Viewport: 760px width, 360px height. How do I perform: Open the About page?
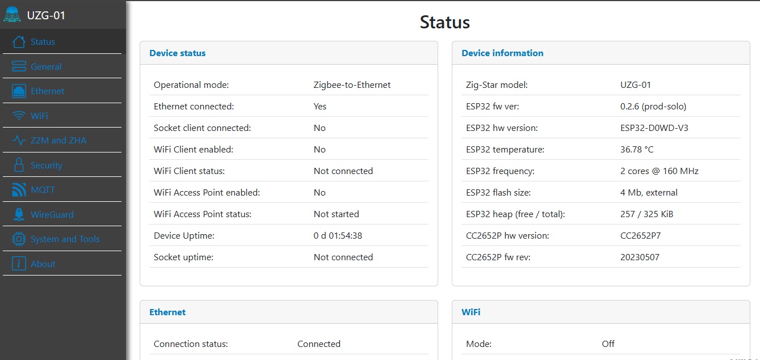click(x=43, y=263)
